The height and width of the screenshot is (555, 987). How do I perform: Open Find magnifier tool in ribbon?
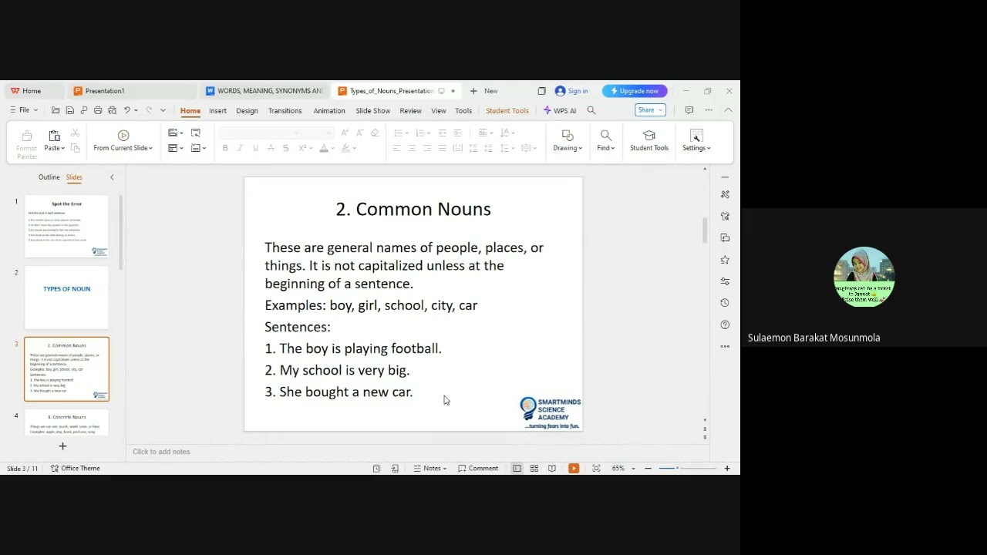605,136
